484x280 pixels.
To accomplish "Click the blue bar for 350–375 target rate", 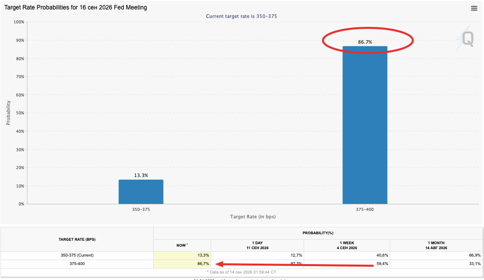I will pos(141,191).
